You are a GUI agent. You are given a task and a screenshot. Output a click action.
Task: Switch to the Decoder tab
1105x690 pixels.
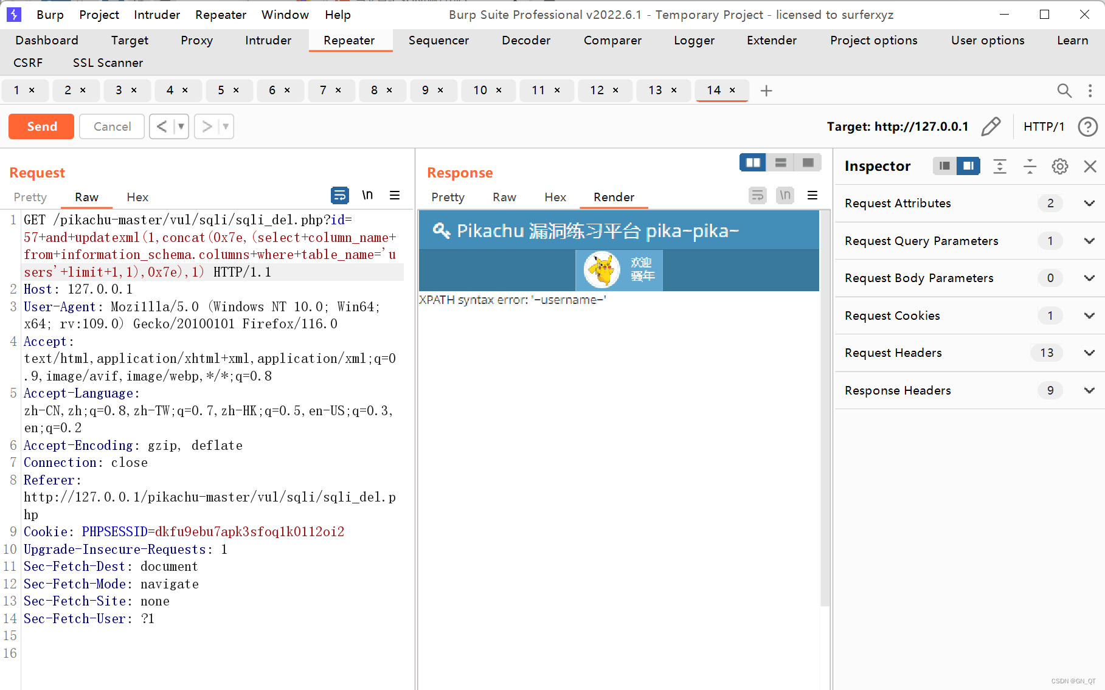point(526,40)
